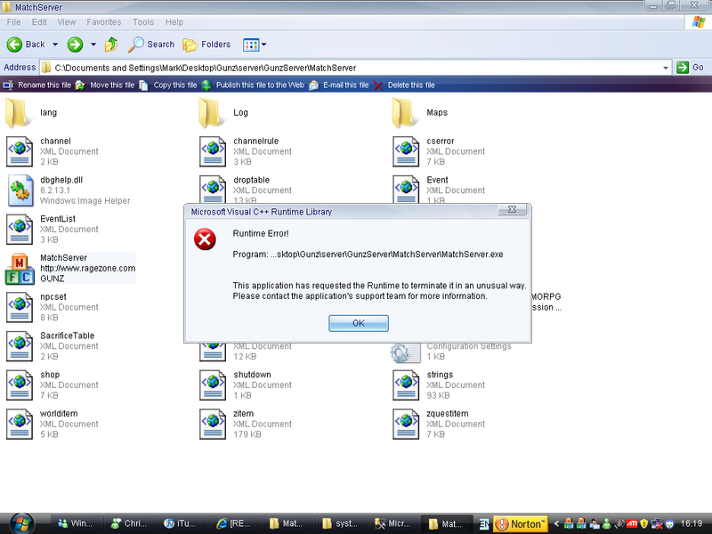
Task: Select the lang folder icon
Action: [x=20, y=113]
